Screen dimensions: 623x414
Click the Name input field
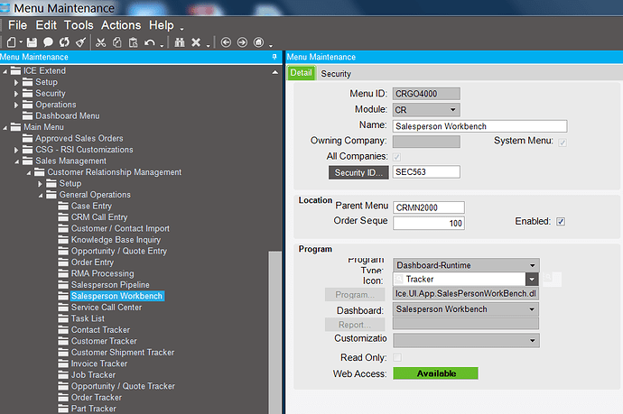click(479, 126)
